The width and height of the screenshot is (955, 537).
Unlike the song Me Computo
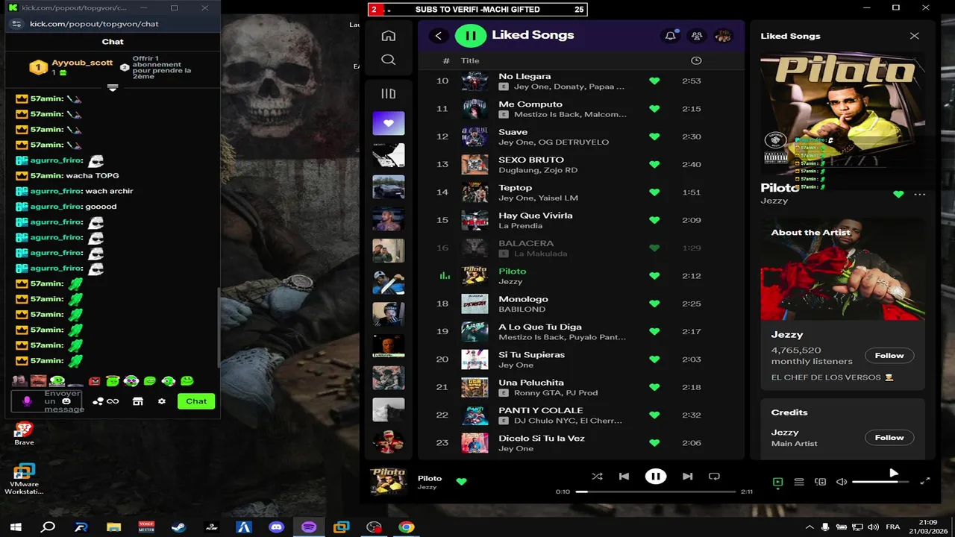pyautogui.click(x=654, y=109)
